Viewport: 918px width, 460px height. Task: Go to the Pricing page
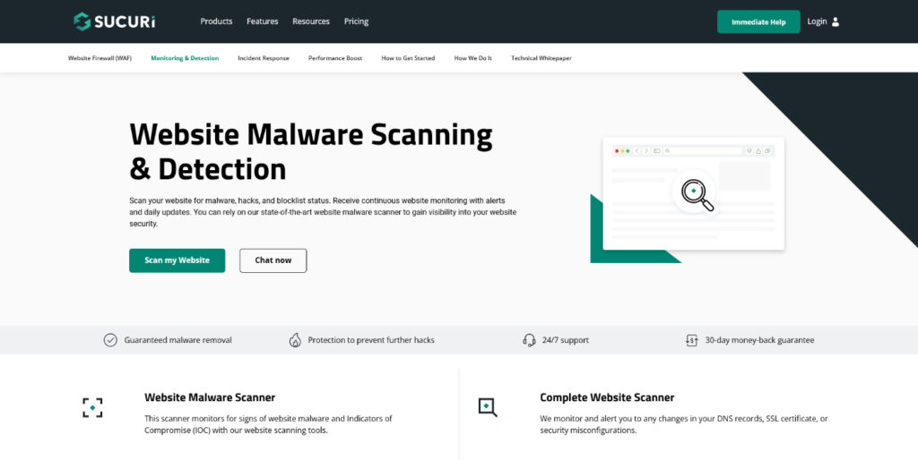tap(356, 21)
